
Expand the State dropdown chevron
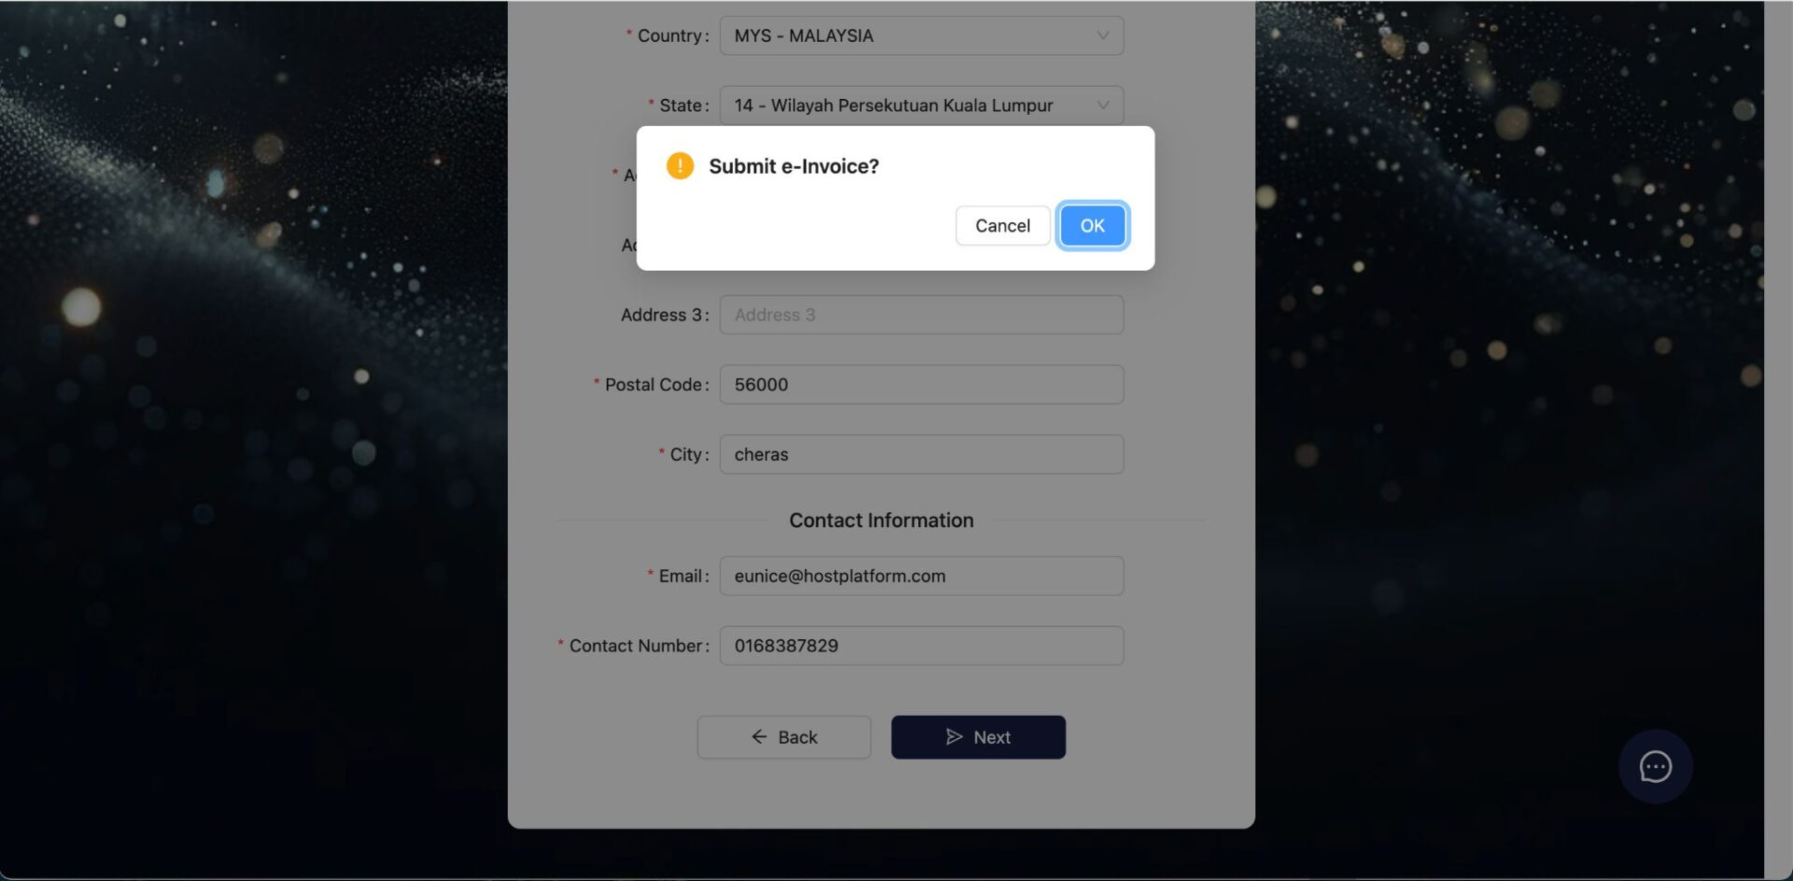click(1103, 106)
